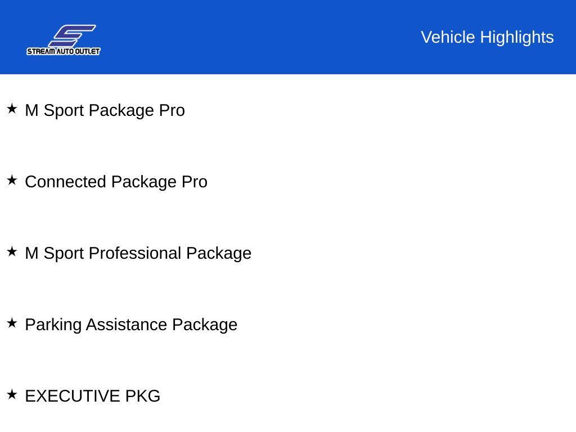Click the word Highlights in the header
576x432 pixels.
[517, 37]
